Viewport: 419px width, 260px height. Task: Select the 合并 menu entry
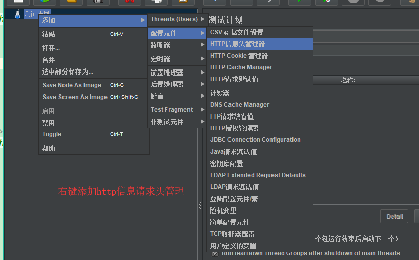pos(94,60)
